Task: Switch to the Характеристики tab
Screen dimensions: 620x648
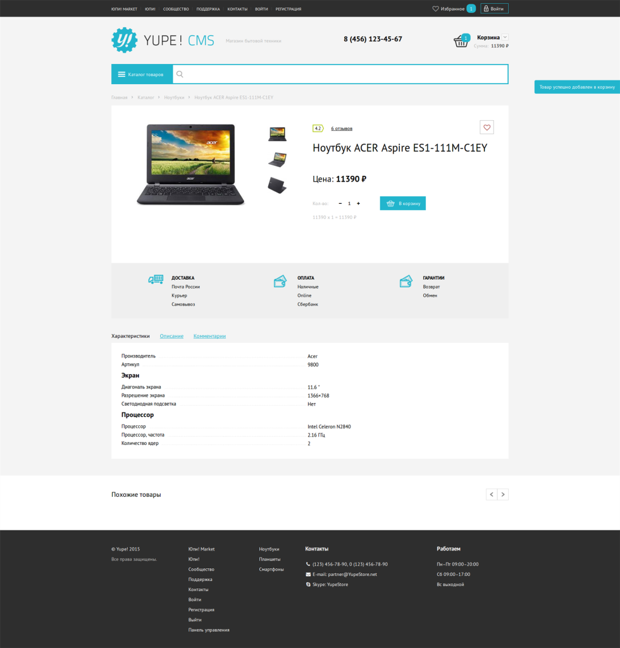Action: click(x=130, y=336)
